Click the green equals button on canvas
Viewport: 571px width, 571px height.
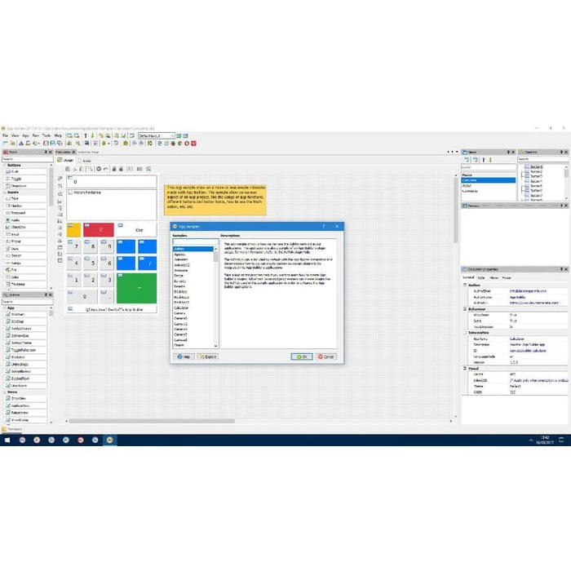click(136, 288)
